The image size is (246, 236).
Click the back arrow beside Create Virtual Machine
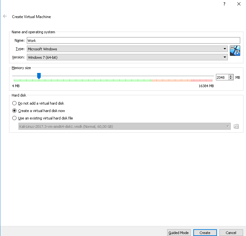pyautogui.click(x=5, y=16)
